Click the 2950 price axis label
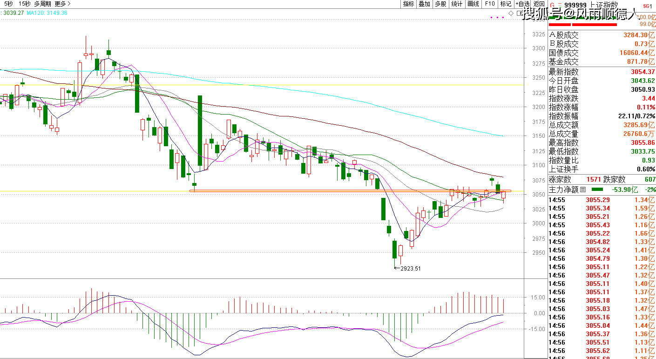Image resolution: width=656 pixels, height=359 pixels. [538, 253]
